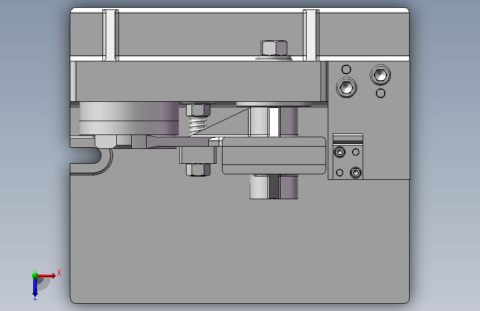Select the small bracket's lower-right socket screw
The height and width of the screenshot is (311, 480).
(355, 173)
